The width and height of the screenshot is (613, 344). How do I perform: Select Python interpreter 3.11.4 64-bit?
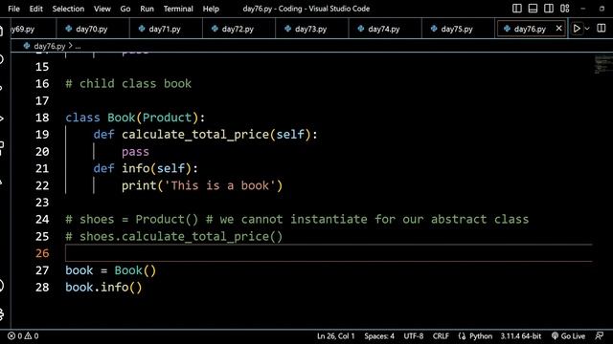click(x=521, y=335)
